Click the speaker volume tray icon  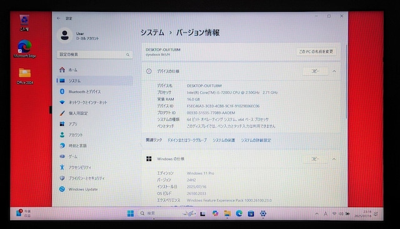341,214
